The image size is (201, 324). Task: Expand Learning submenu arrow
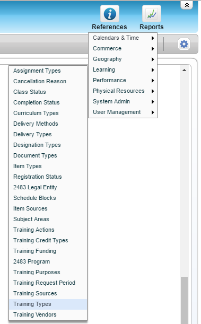pyautogui.click(x=153, y=70)
